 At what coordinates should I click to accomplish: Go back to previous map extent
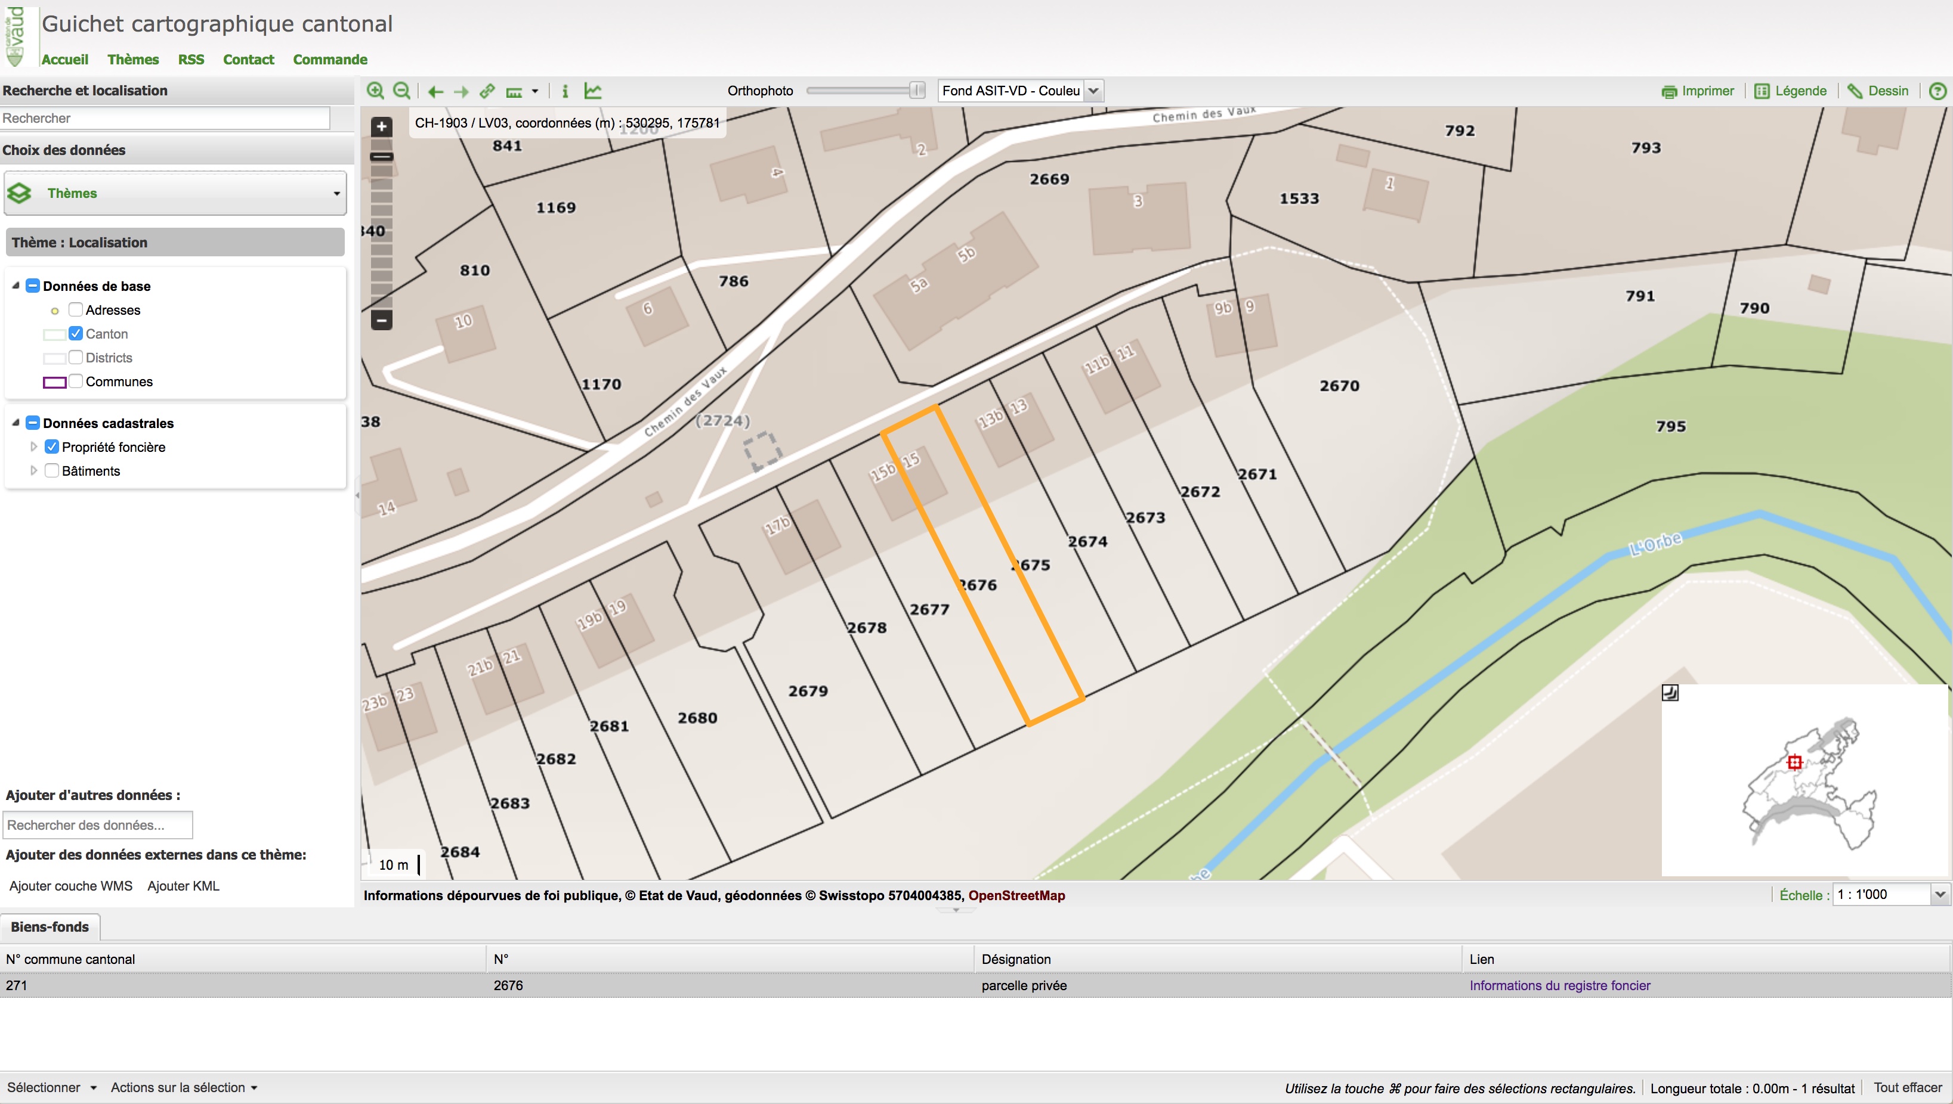(x=435, y=92)
